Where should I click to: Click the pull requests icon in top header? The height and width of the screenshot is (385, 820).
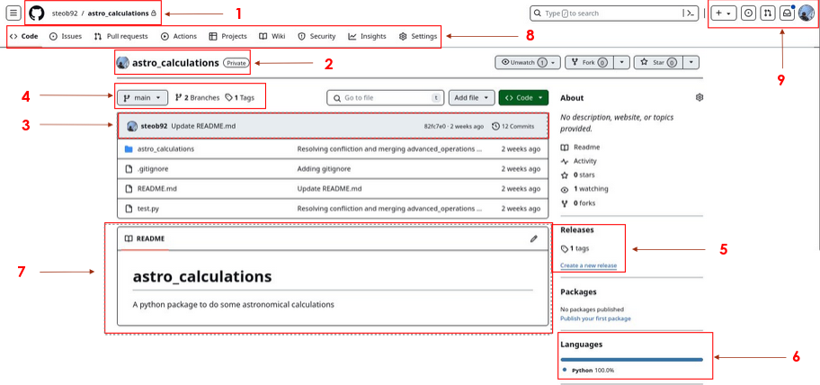point(767,13)
